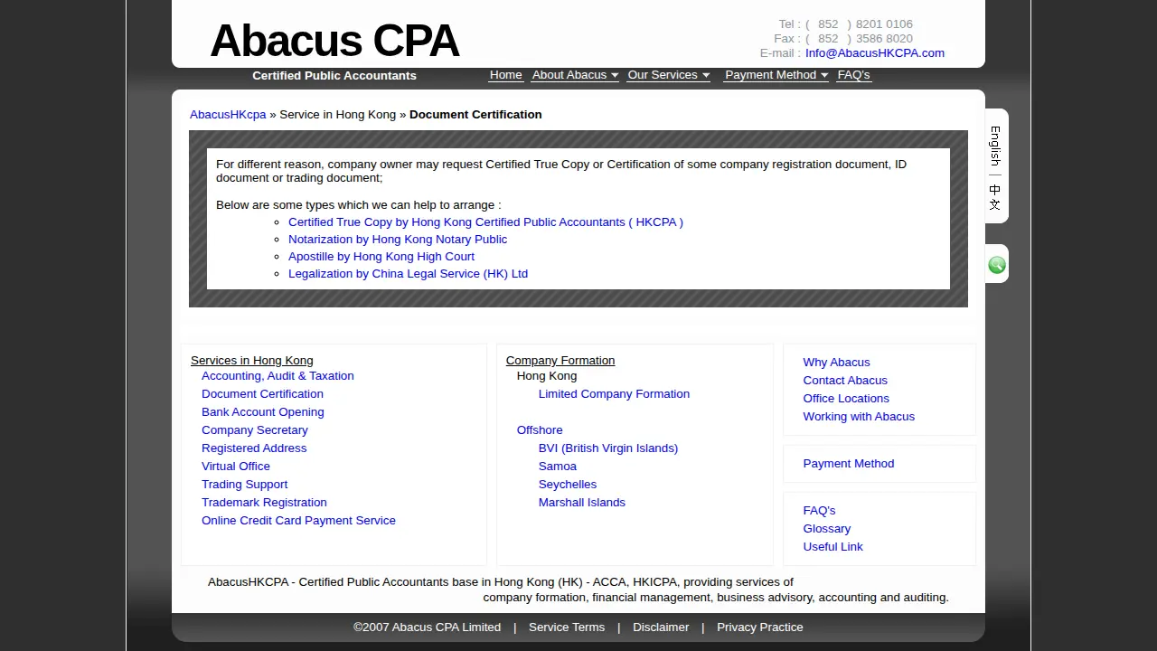Open Office Locations link
1157x651 pixels.
point(846,398)
